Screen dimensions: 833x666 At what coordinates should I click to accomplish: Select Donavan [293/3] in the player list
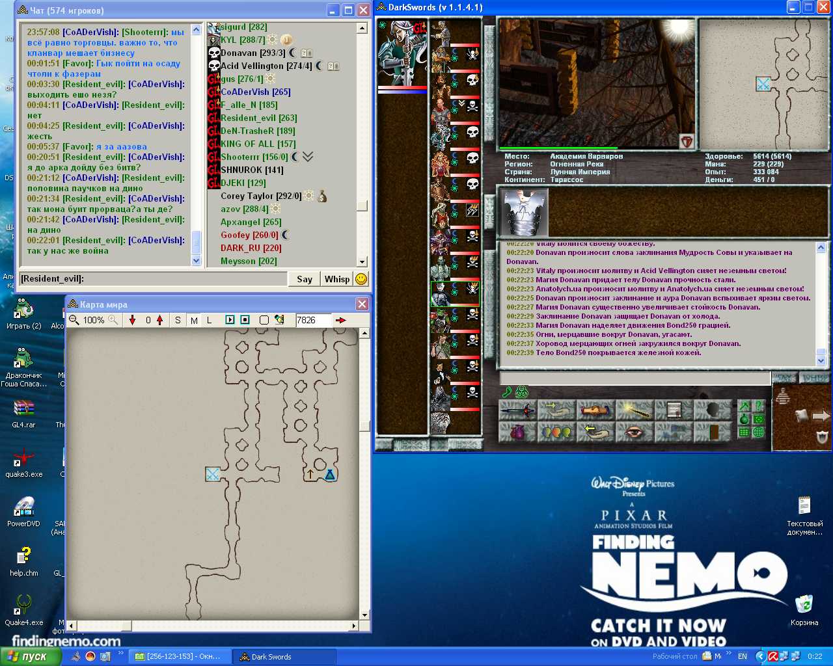(253, 53)
